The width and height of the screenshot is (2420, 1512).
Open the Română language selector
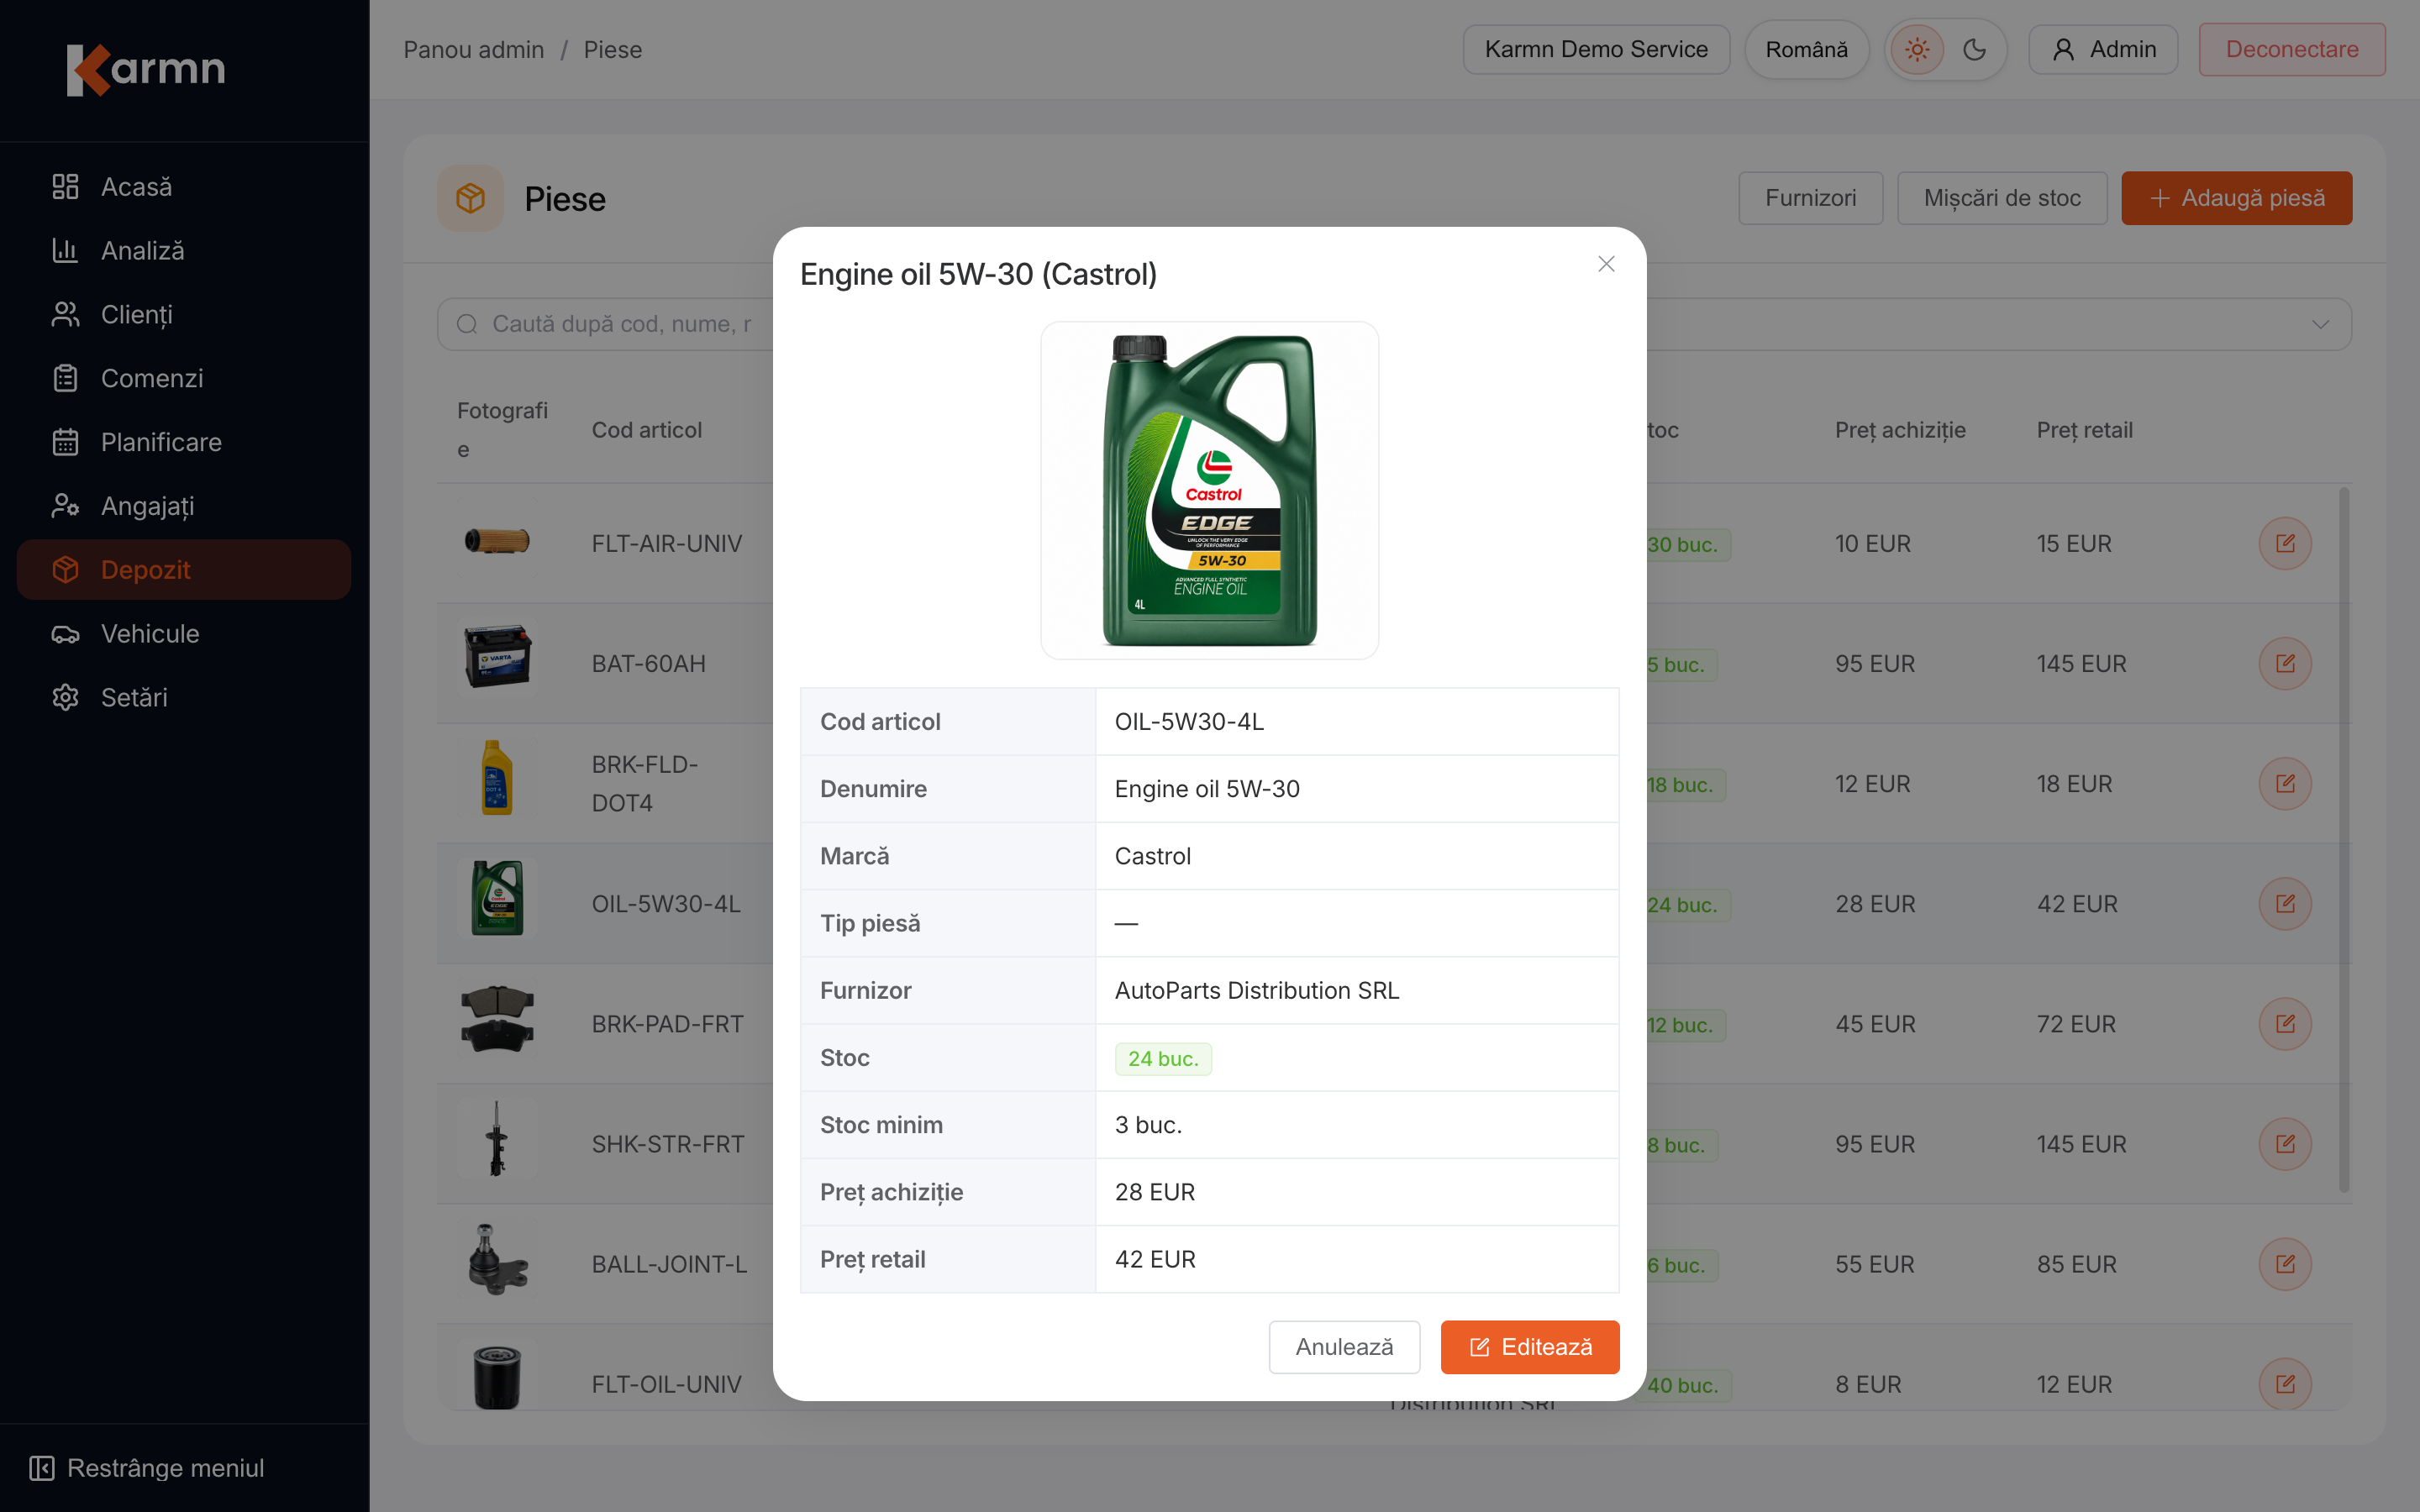point(1806,50)
